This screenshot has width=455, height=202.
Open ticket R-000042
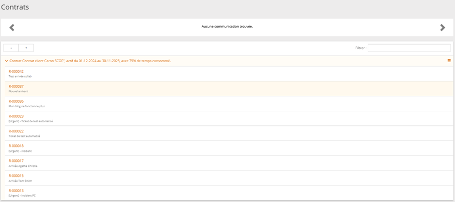click(x=16, y=72)
